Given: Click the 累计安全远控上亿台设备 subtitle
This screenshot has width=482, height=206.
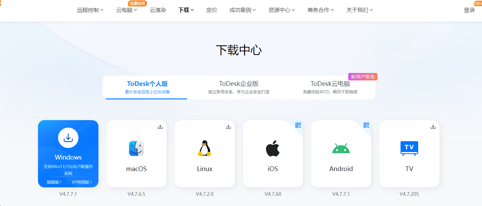Looking at the screenshot, I should coord(147,92).
